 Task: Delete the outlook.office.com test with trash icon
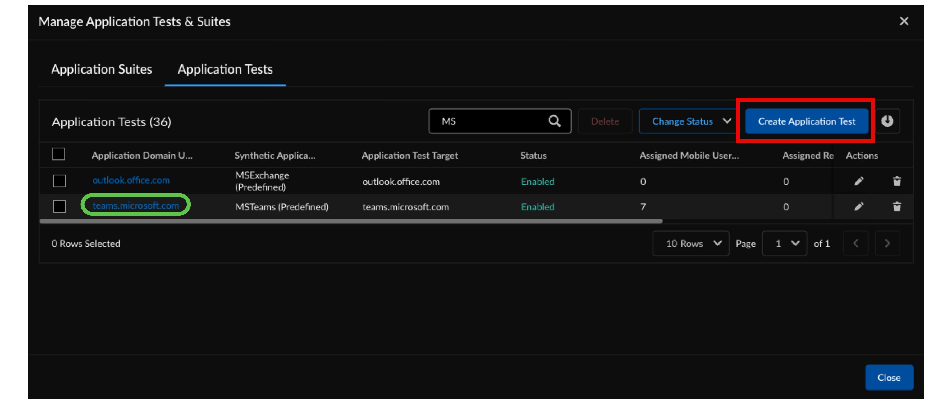tap(897, 181)
